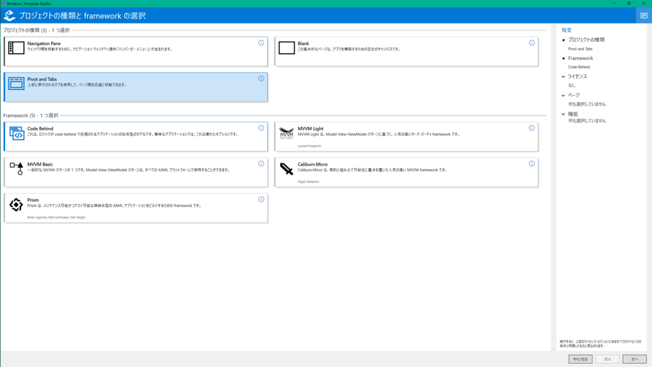Open info details for Pivot and Tabs
This screenshot has width=652, height=367.
point(261,78)
